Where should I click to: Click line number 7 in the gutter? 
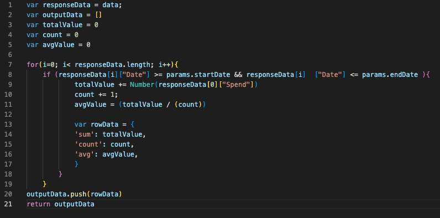tap(10, 65)
